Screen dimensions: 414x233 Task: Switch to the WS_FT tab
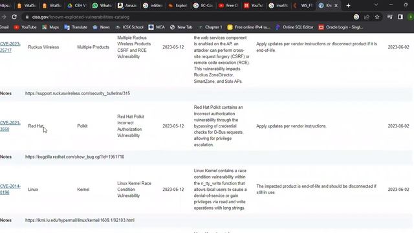coord(303,5)
